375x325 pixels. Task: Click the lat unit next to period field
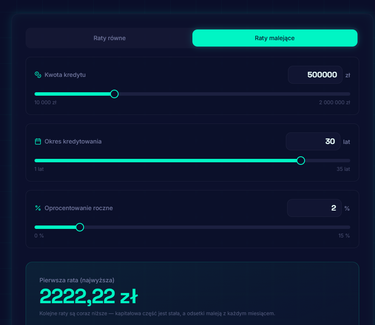tap(346, 142)
